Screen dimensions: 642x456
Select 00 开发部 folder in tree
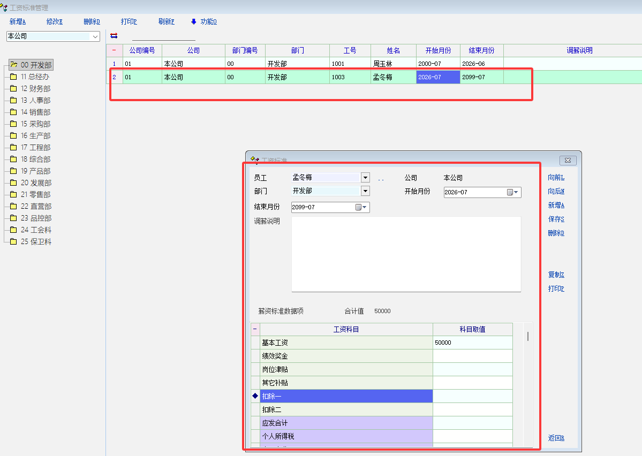(32, 65)
